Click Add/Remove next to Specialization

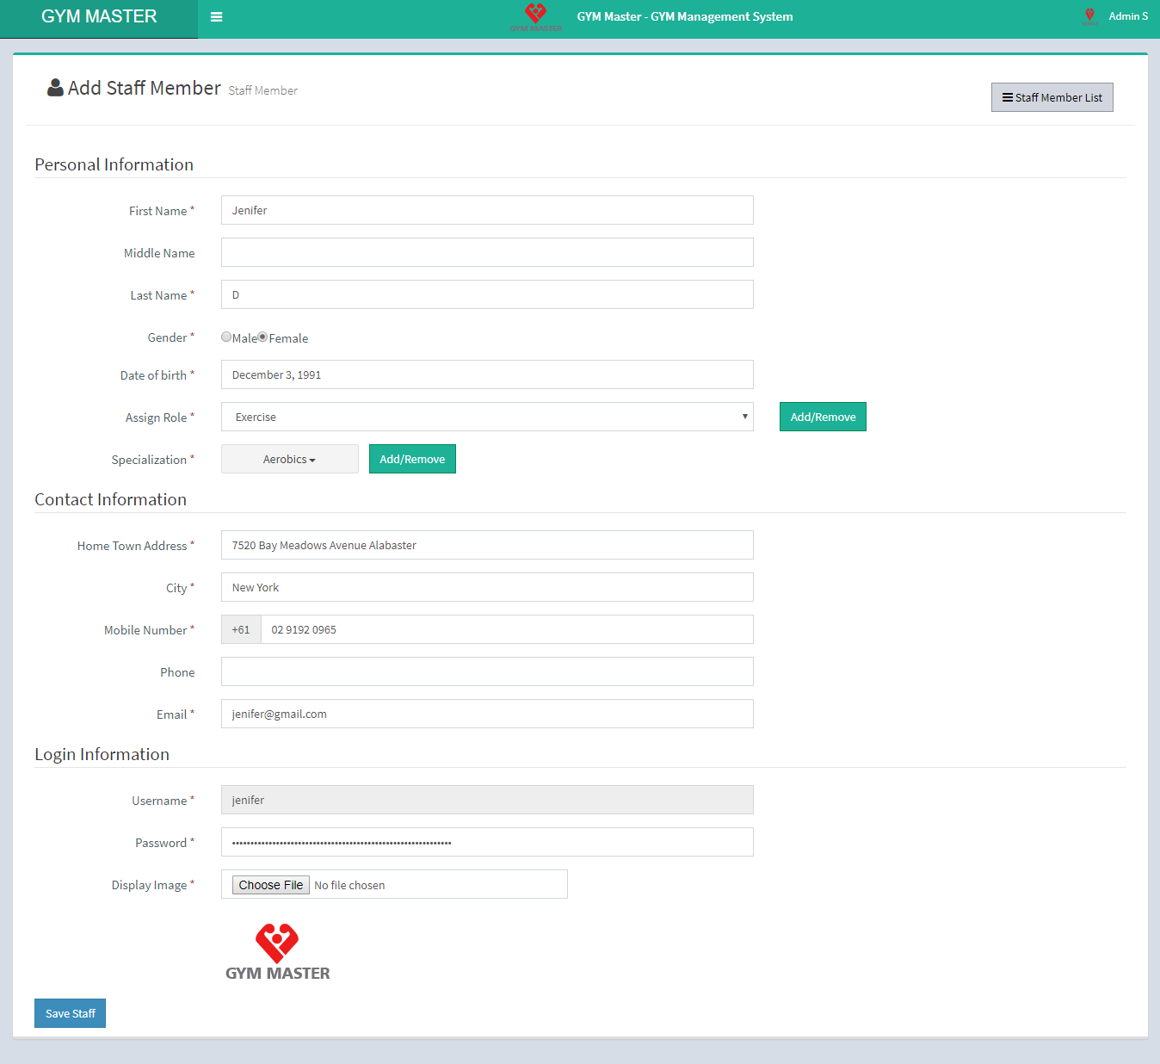pyautogui.click(x=412, y=460)
